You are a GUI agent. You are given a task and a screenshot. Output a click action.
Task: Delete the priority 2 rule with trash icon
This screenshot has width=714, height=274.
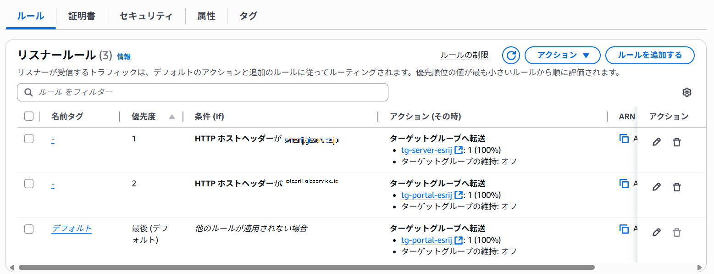point(676,187)
